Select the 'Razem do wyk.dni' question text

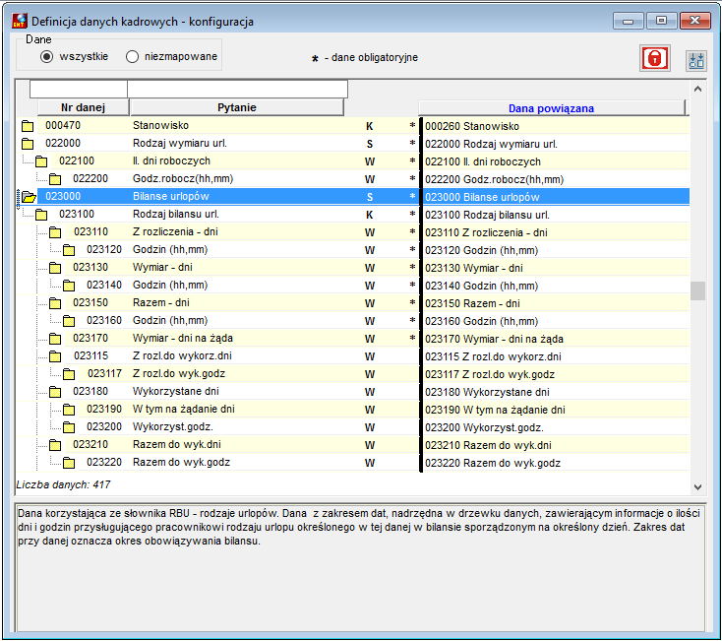click(x=177, y=445)
